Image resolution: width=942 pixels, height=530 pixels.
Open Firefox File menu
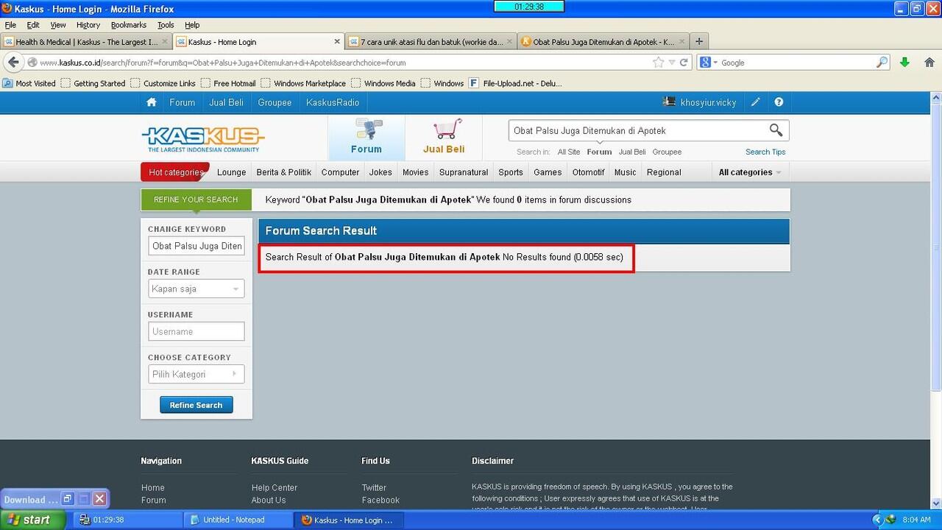[x=10, y=25]
